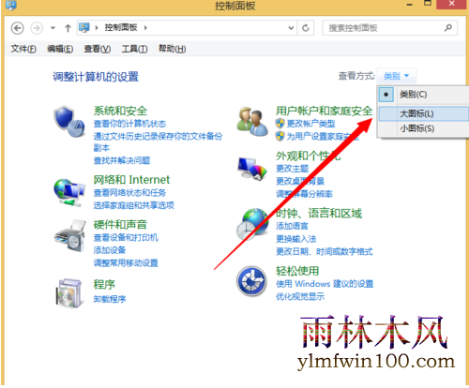The width and height of the screenshot is (469, 388).
Task: Open 使用 Windows 建议的设置 link
Action: click(325, 284)
